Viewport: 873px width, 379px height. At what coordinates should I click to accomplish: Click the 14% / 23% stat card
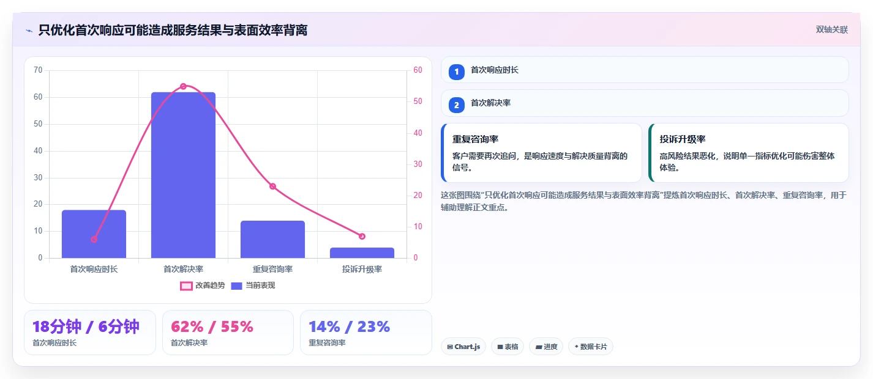366,332
